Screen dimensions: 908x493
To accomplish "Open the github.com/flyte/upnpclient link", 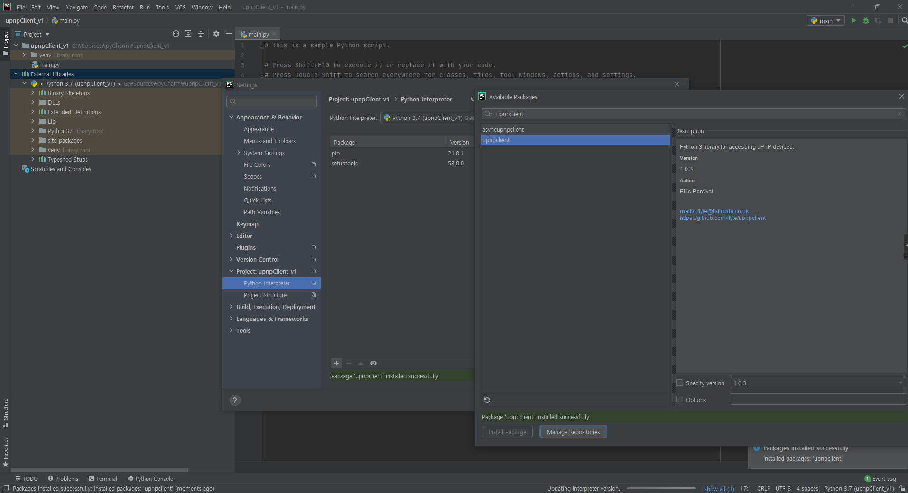I will tap(723, 218).
